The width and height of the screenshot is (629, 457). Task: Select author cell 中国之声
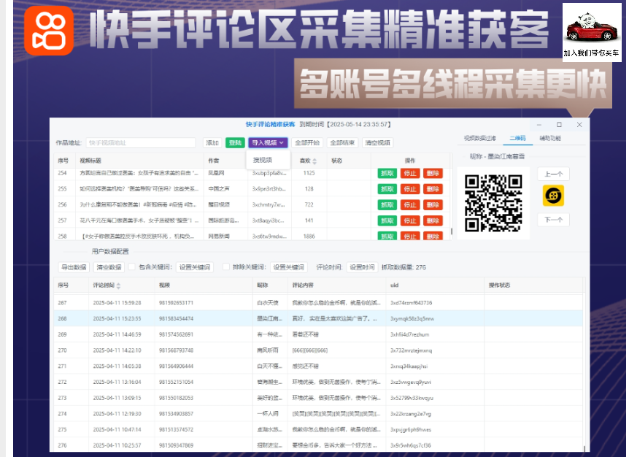[x=219, y=189]
